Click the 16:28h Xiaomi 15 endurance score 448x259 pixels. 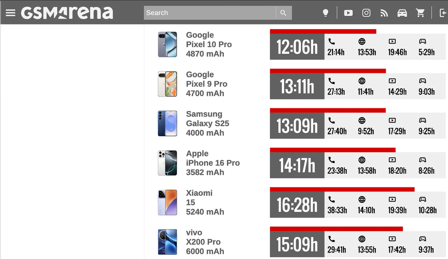pyautogui.click(x=297, y=205)
